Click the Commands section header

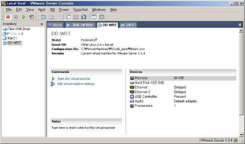coord(87,72)
